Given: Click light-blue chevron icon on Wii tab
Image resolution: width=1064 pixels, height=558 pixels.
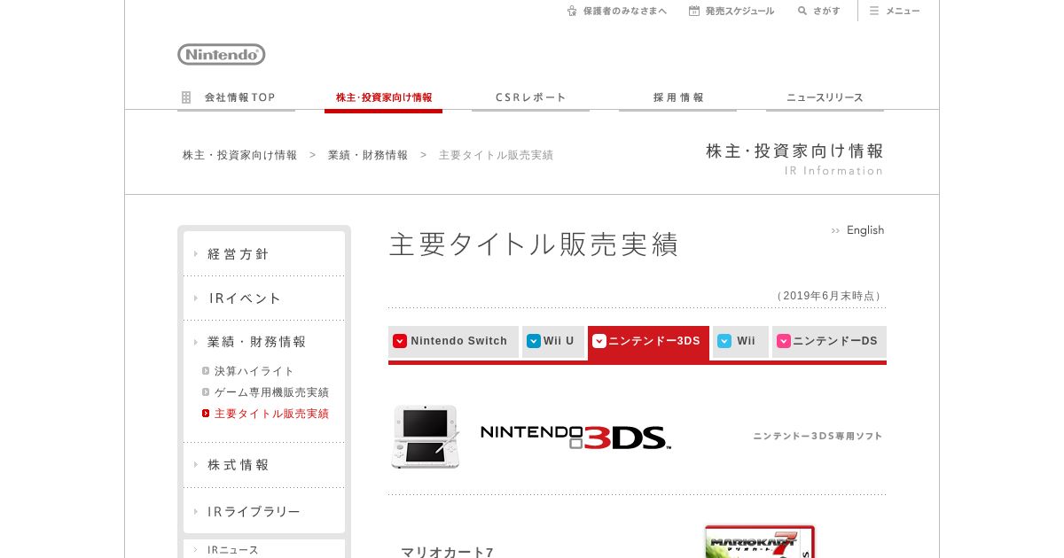Looking at the screenshot, I should tap(724, 341).
